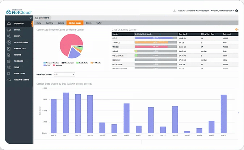Click the NetCloud Engine icon
244x150 pixels.
click(x=9, y=42)
